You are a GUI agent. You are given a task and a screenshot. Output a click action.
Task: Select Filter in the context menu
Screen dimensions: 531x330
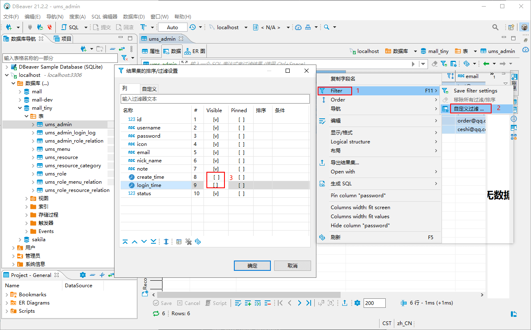(x=378, y=90)
